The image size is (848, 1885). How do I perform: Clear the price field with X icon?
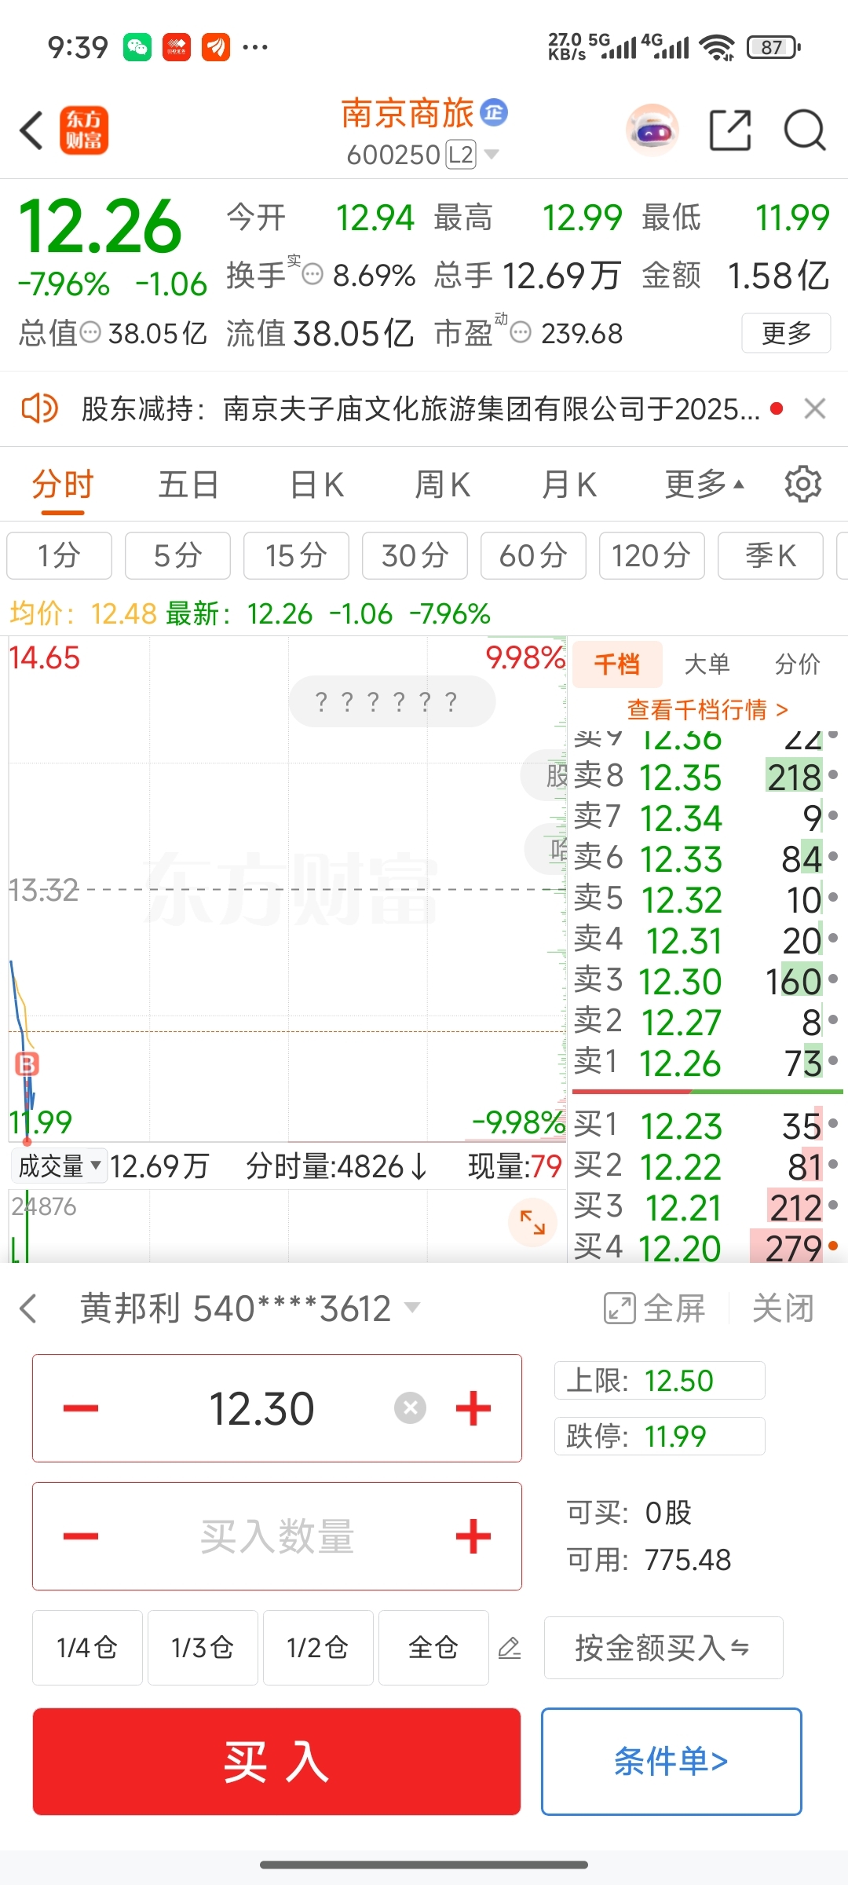pos(410,1407)
